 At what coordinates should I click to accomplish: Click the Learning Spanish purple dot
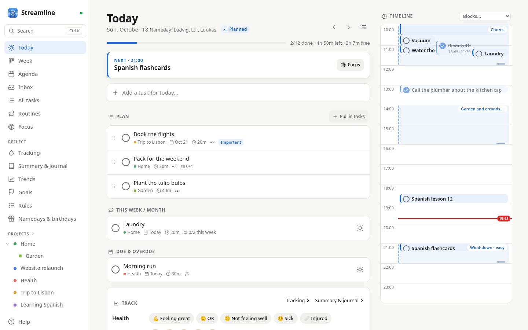(x=15, y=305)
